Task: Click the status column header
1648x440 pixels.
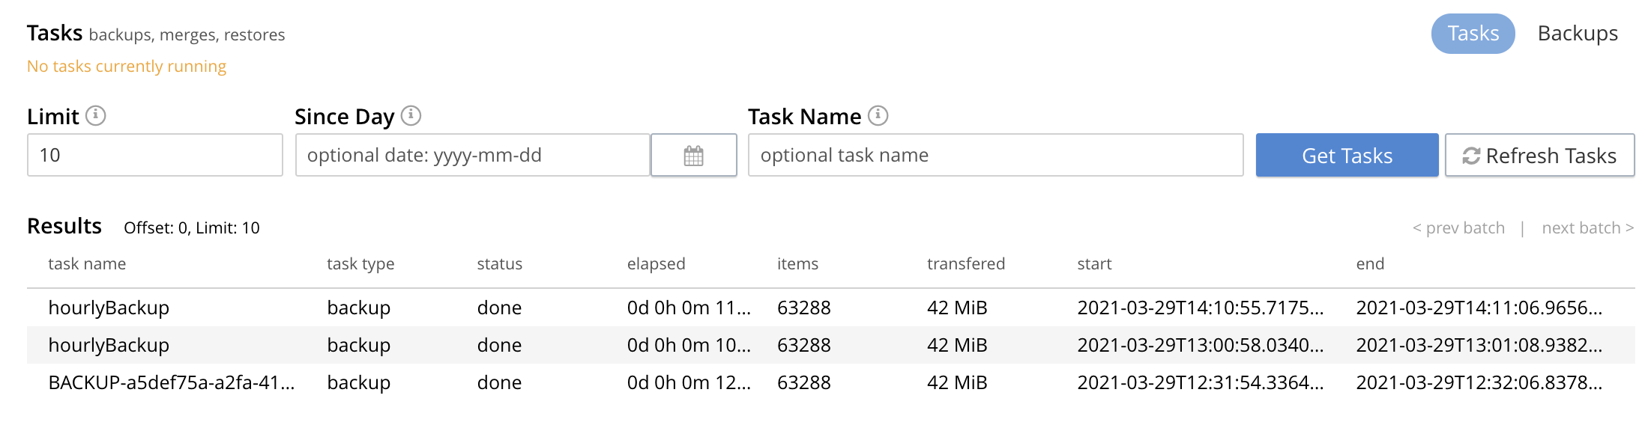Action: point(499,264)
